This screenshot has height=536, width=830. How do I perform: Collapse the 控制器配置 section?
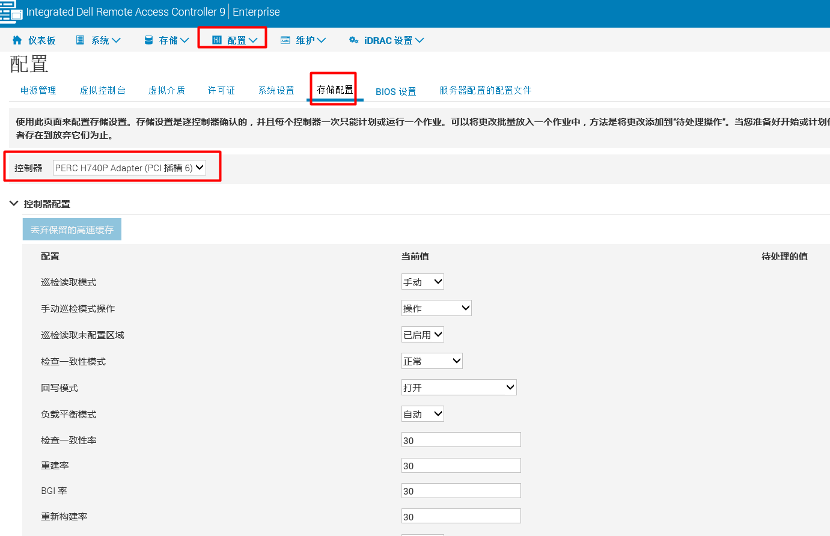pyautogui.click(x=13, y=203)
